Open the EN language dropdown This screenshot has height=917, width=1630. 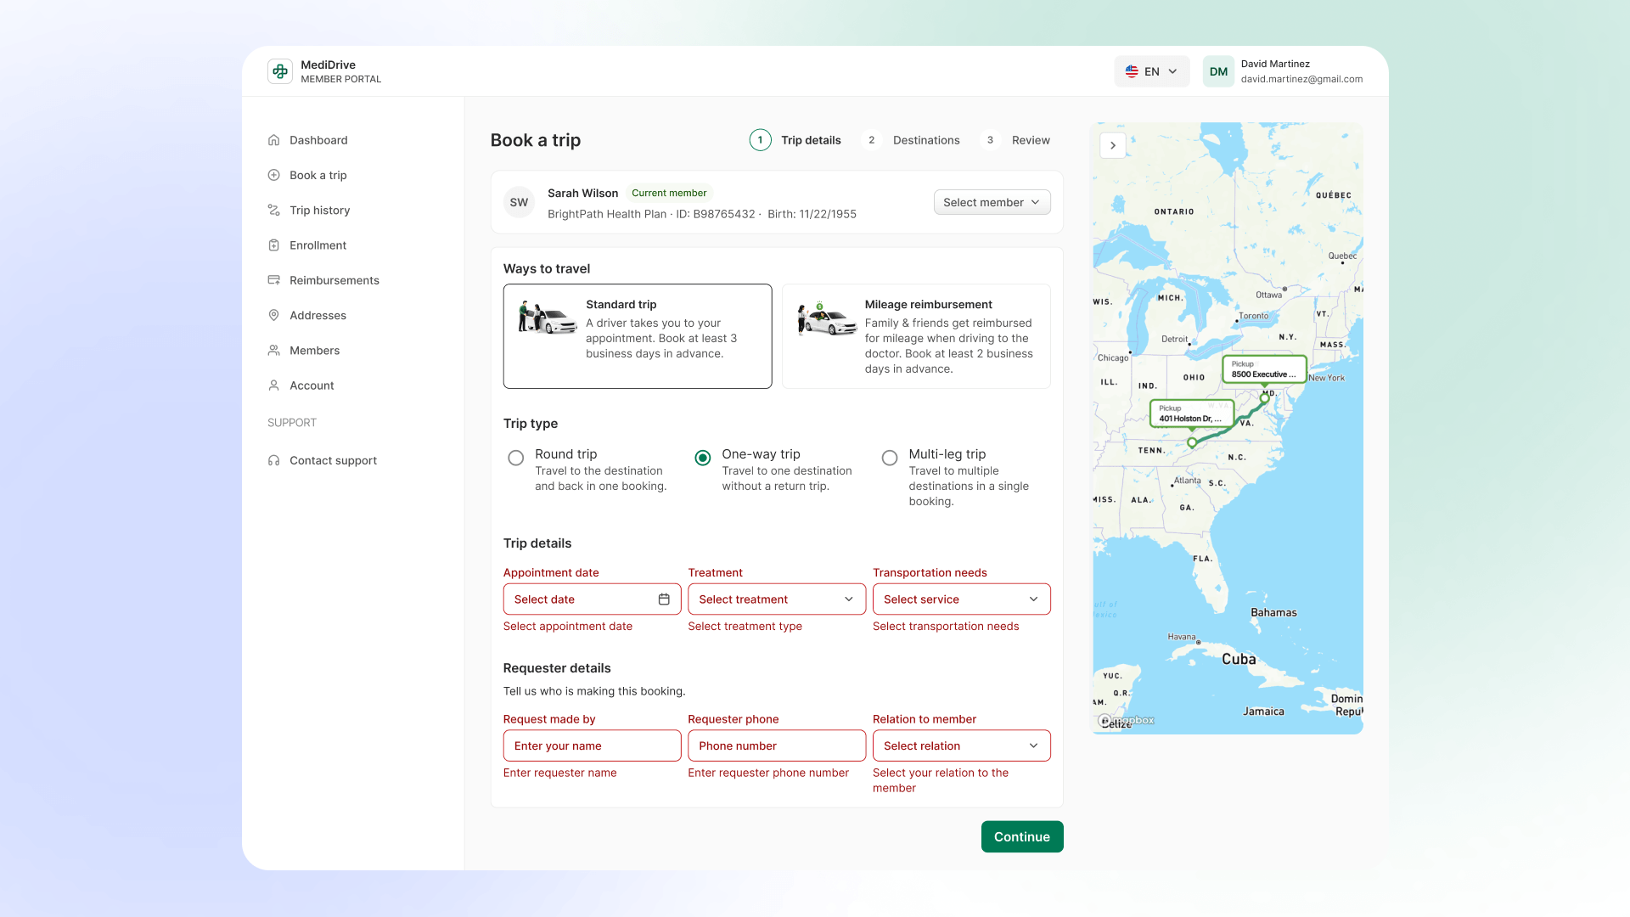click(1151, 71)
